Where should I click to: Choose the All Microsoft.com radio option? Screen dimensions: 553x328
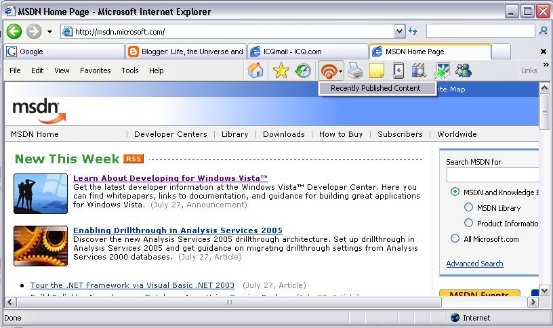pos(455,239)
